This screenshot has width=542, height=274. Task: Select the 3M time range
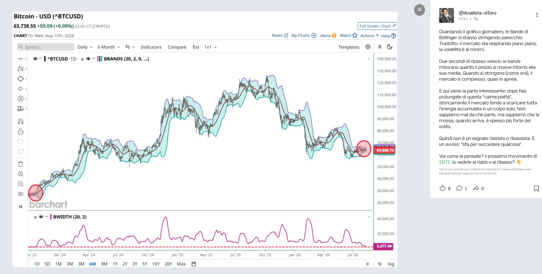81,264
